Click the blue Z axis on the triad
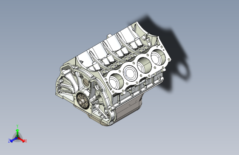The width and height of the screenshot is (239, 155). (14, 140)
